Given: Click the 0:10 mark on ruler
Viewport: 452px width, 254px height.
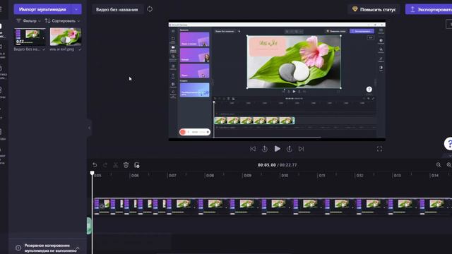Looking at the screenshot, I should pyautogui.click(x=285, y=176).
